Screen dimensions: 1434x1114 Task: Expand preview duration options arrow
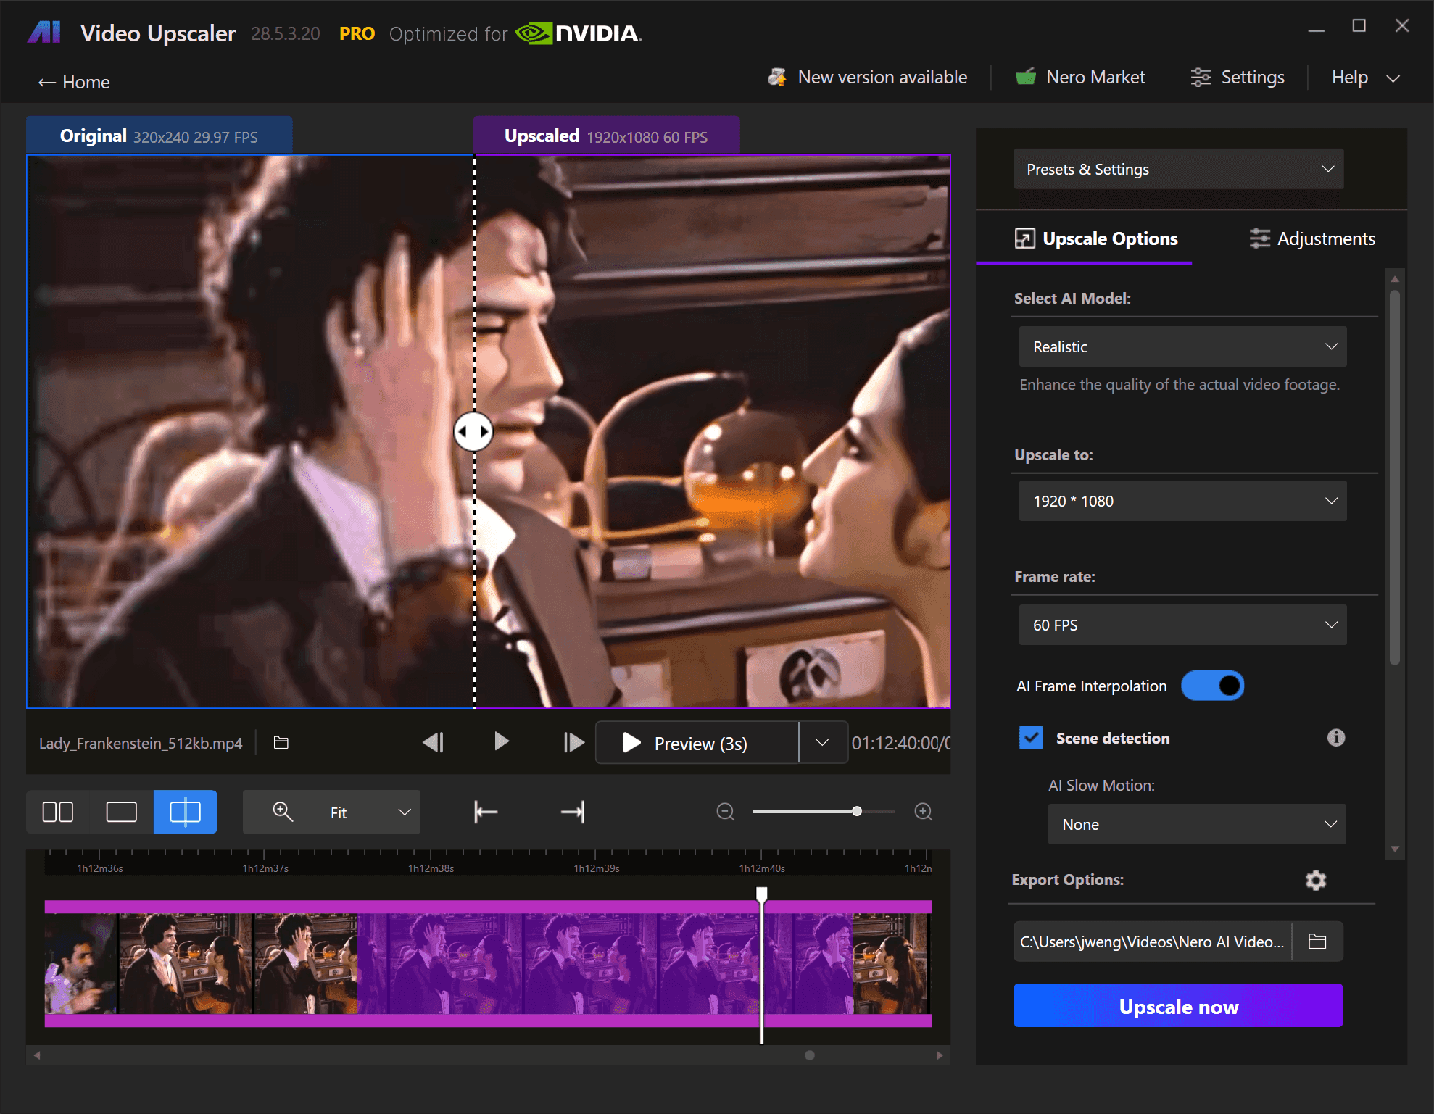click(x=822, y=743)
